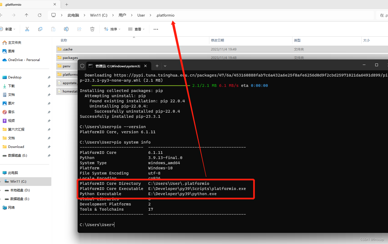Open a new Terminal tab with the plus icon
The height and width of the screenshot is (244, 388).
(157, 66)
